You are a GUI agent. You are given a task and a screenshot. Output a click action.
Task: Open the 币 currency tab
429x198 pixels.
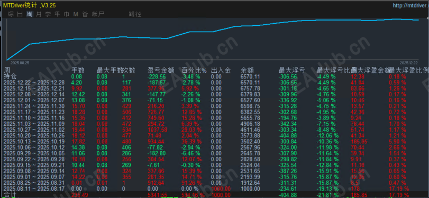66,14
